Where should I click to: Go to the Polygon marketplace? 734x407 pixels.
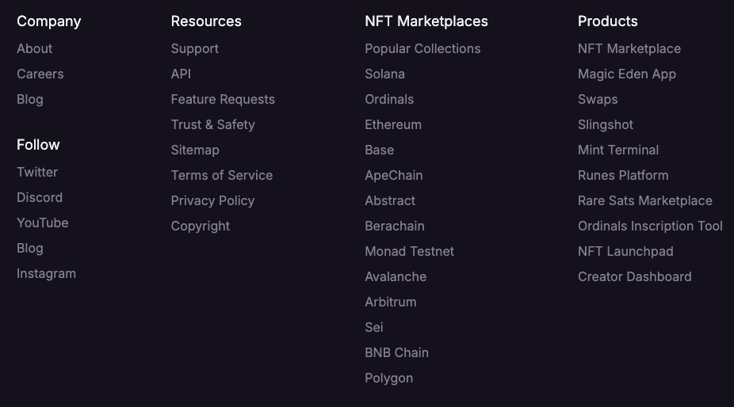point(389,378)
